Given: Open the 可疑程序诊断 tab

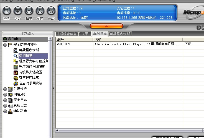Looking at the screenshot, I should tap(120, 34).
